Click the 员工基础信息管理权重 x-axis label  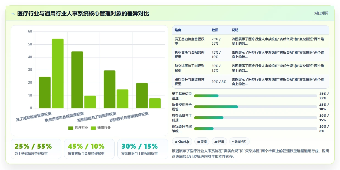point(34,116)
